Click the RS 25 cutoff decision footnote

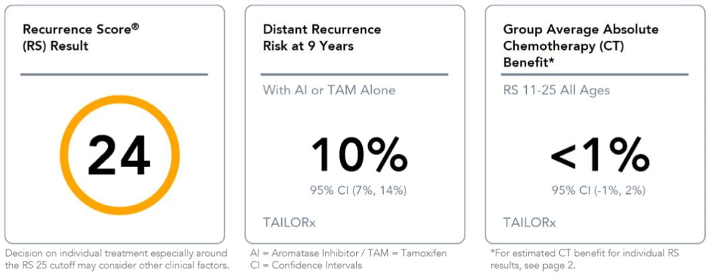pos(116,259)
